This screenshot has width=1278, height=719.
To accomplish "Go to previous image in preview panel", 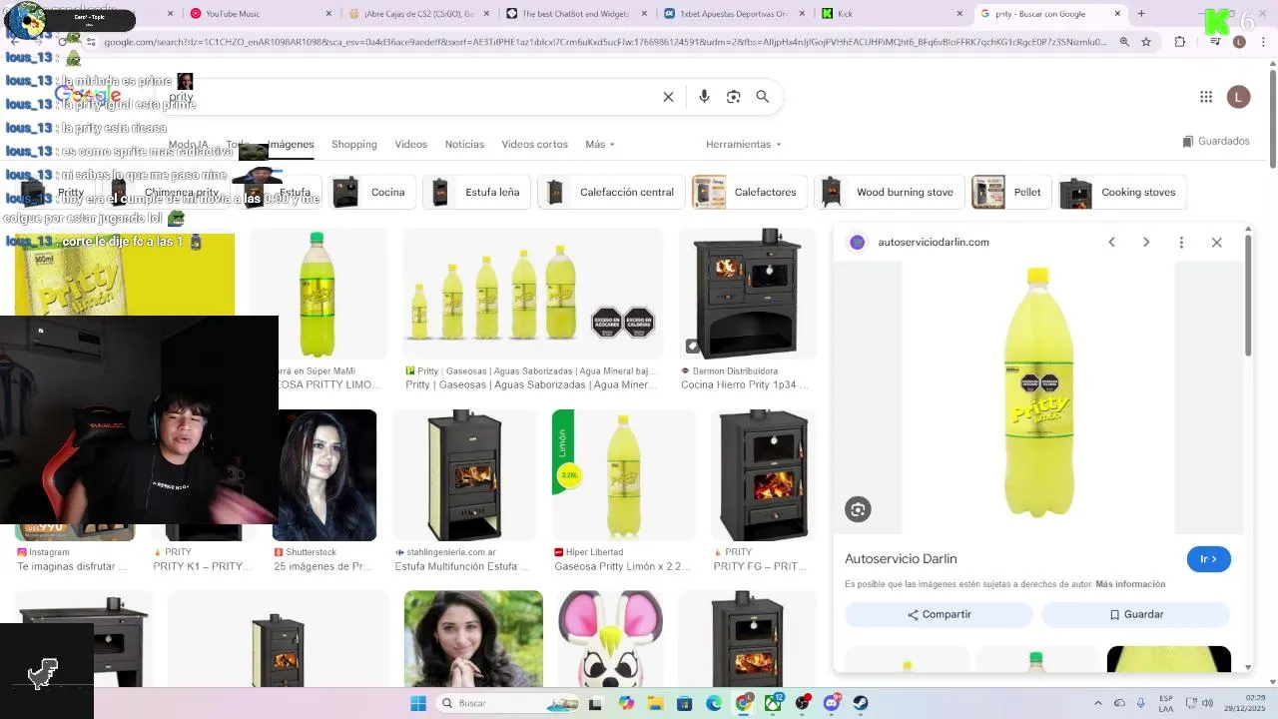I will pyautogui.click(x=1111, y=243).
